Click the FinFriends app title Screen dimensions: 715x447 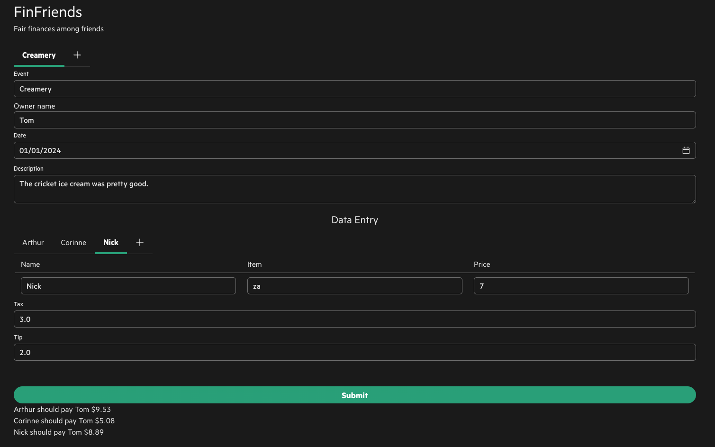click(48, 12)
